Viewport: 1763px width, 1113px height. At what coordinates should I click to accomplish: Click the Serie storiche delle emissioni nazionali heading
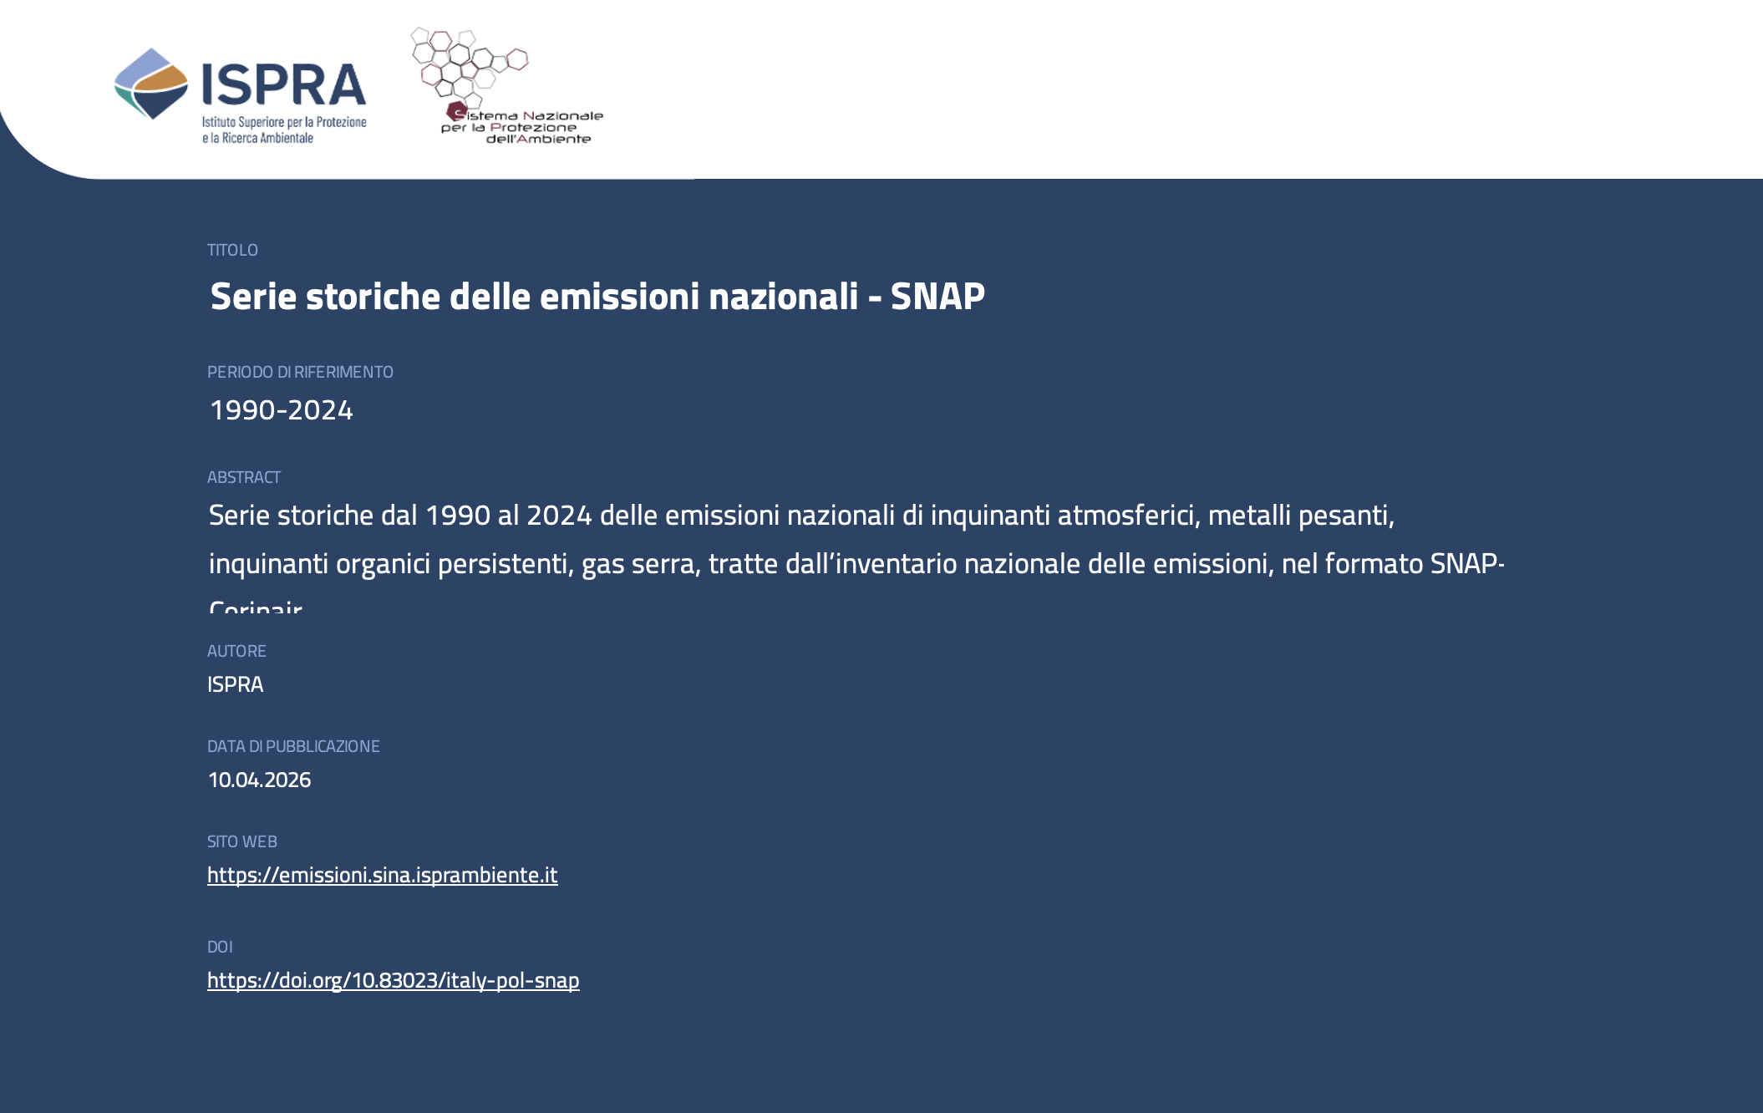(x=597, y=297)
